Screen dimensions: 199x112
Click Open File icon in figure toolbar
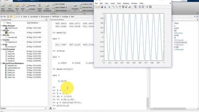coord(99,7)
